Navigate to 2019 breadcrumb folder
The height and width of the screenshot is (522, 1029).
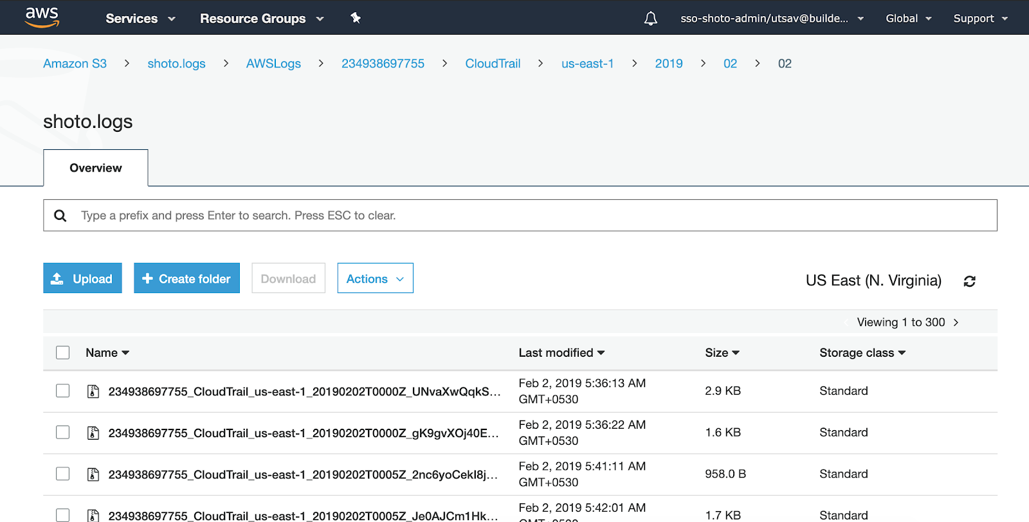[x=669, y=64]
